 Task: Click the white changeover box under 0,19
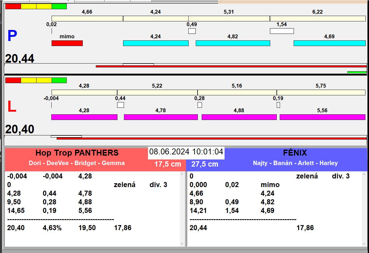pyautogui.click(x=278, y=105)
